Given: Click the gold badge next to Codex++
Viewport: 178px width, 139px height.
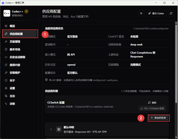Looking at the screenshot, I should (x=26, y=11).
